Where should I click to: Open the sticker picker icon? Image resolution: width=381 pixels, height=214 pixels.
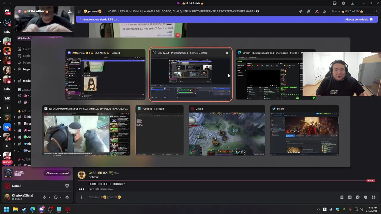[x=358, y=197]
